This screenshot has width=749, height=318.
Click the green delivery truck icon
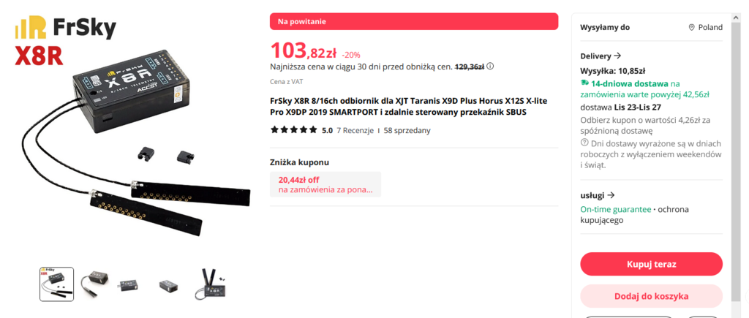pos(585,84)
